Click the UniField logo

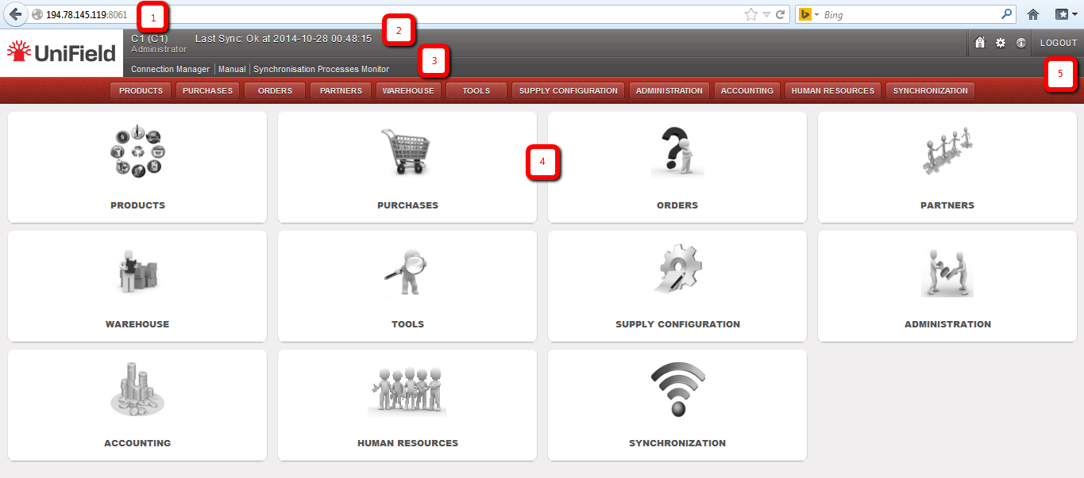[x=61, y=53]
